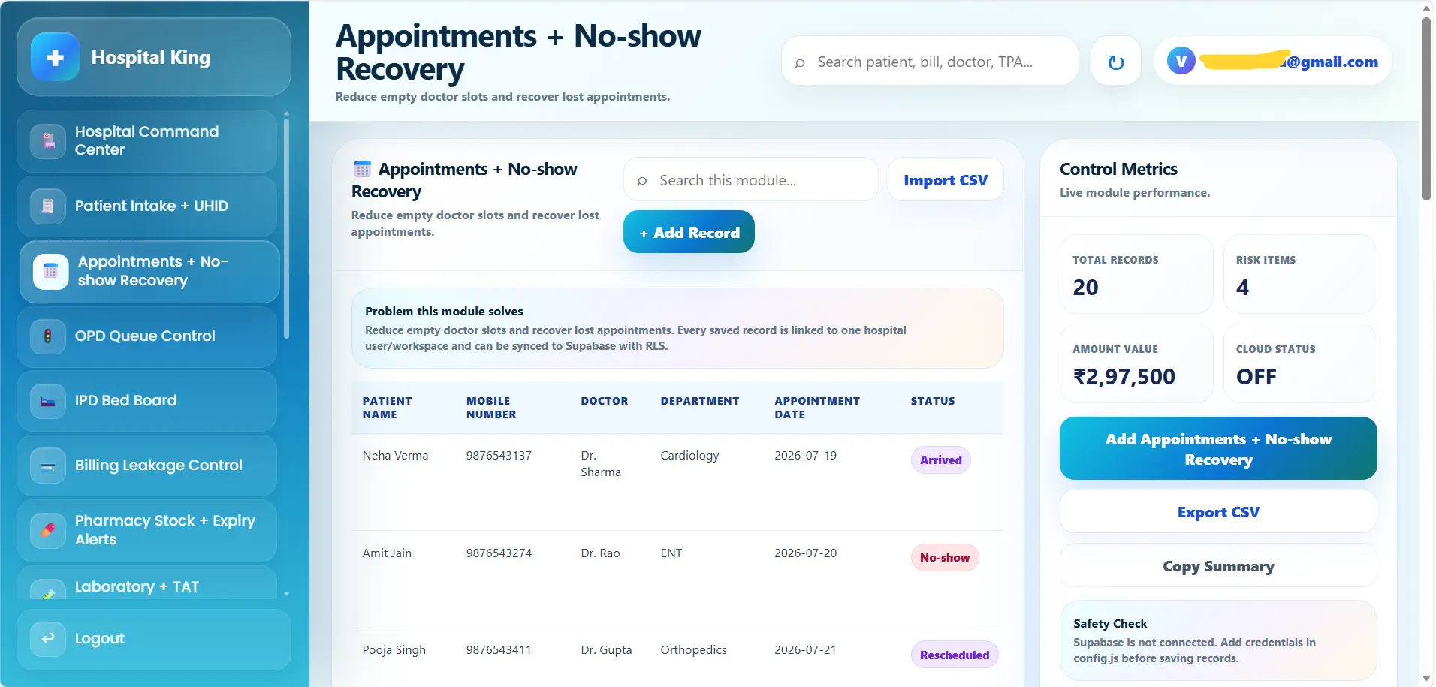Screen dimensions: 1436x687
Task: Click the Dr. Rao doctor cell
Action: (600, 553)
